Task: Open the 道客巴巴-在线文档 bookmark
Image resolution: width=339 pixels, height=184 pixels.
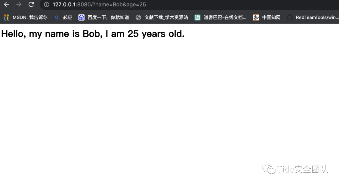Action: pos(225,18)
